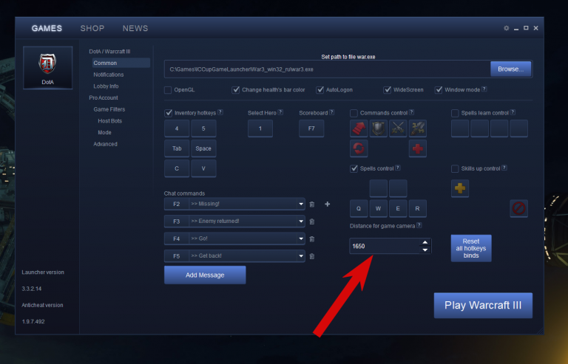568x364 pixels.
Task: Click the Hold Position shield icon
Action: (378, 128)
